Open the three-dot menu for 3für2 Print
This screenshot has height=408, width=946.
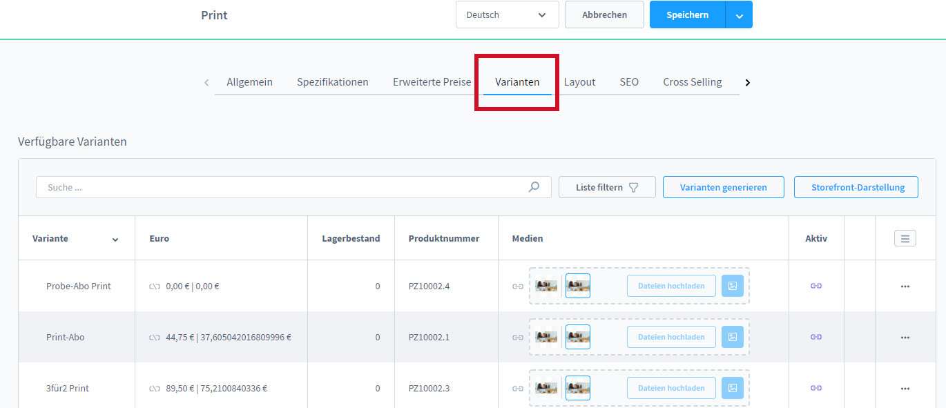905,389
